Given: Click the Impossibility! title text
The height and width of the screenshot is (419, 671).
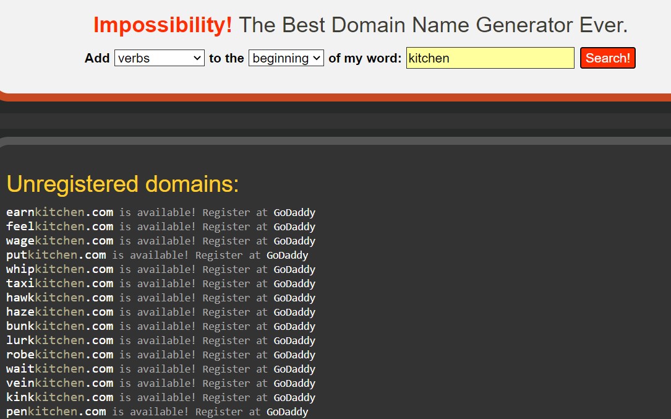Looking at the screenshot, I should coord(163,25).
